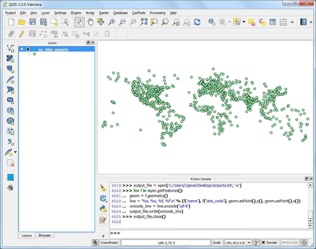Save project with the floppy disk icon
The image size is (316, 249).
pos(32,22)
